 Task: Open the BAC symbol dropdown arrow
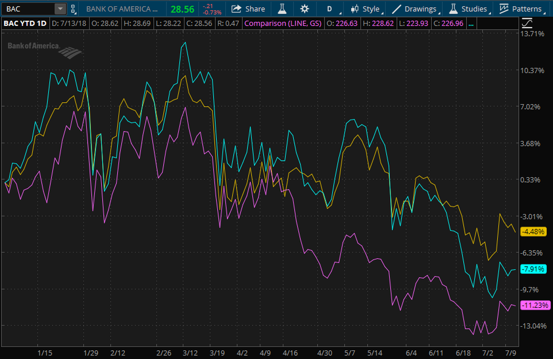click(60, 9)
